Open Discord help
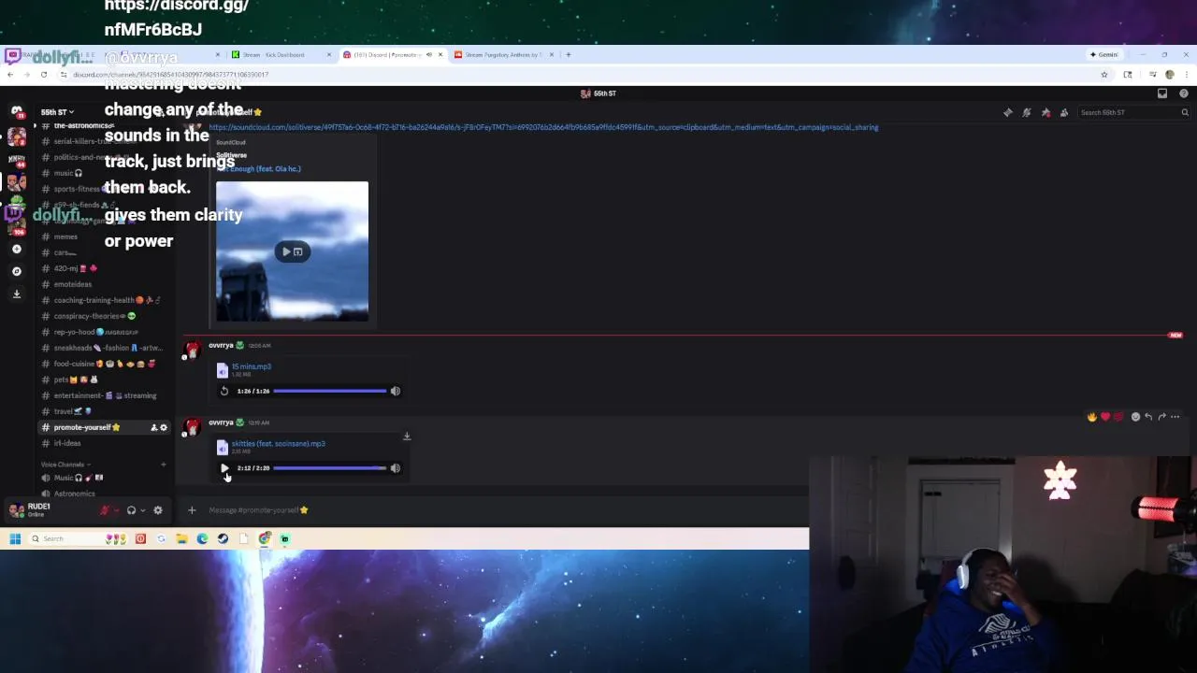 [1184, 93]
